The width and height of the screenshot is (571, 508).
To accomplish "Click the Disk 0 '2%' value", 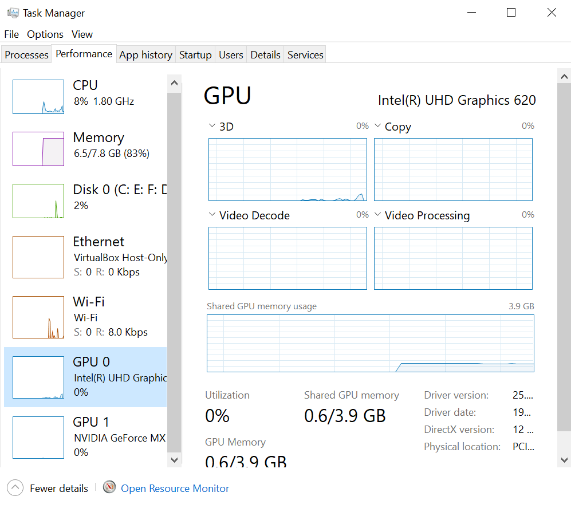I will 81,206.
